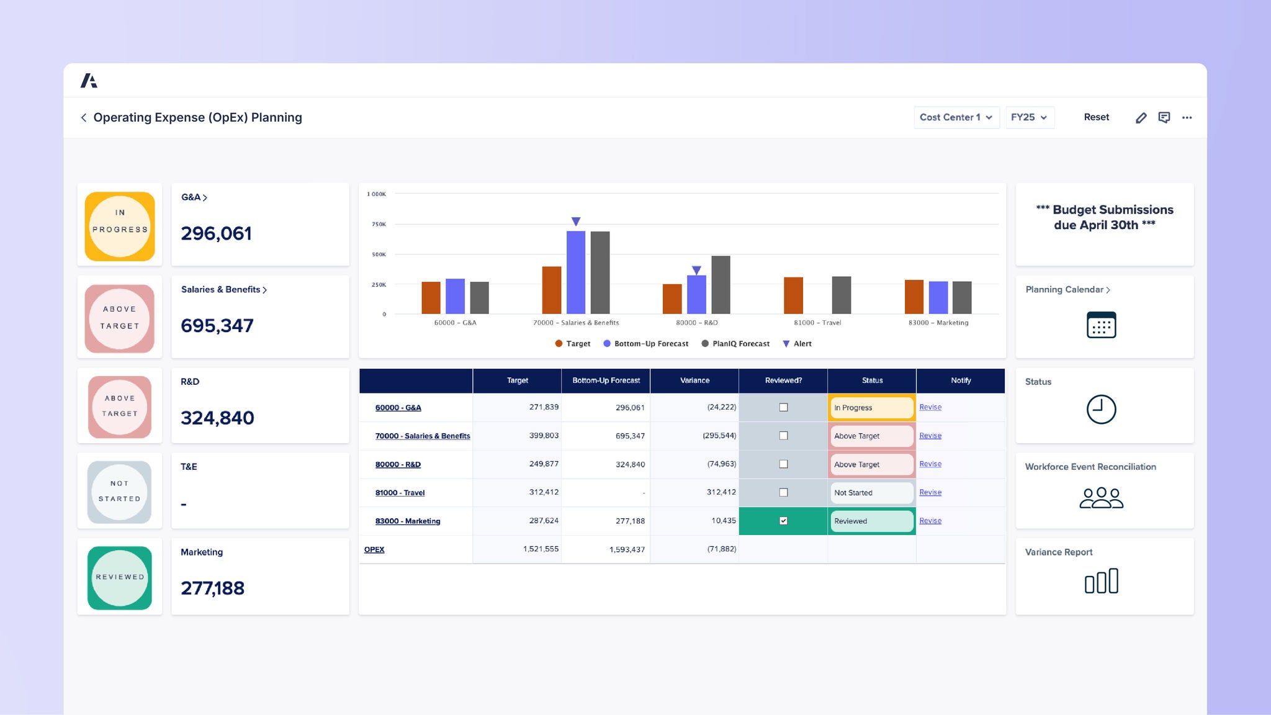Click the Status clock icon

(1102, 410)
